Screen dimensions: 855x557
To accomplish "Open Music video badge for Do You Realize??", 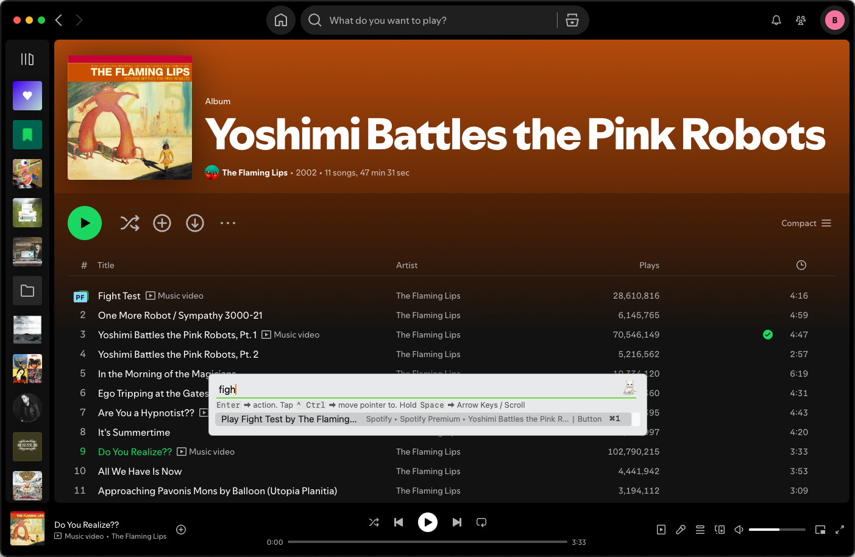I will point(205,452).
